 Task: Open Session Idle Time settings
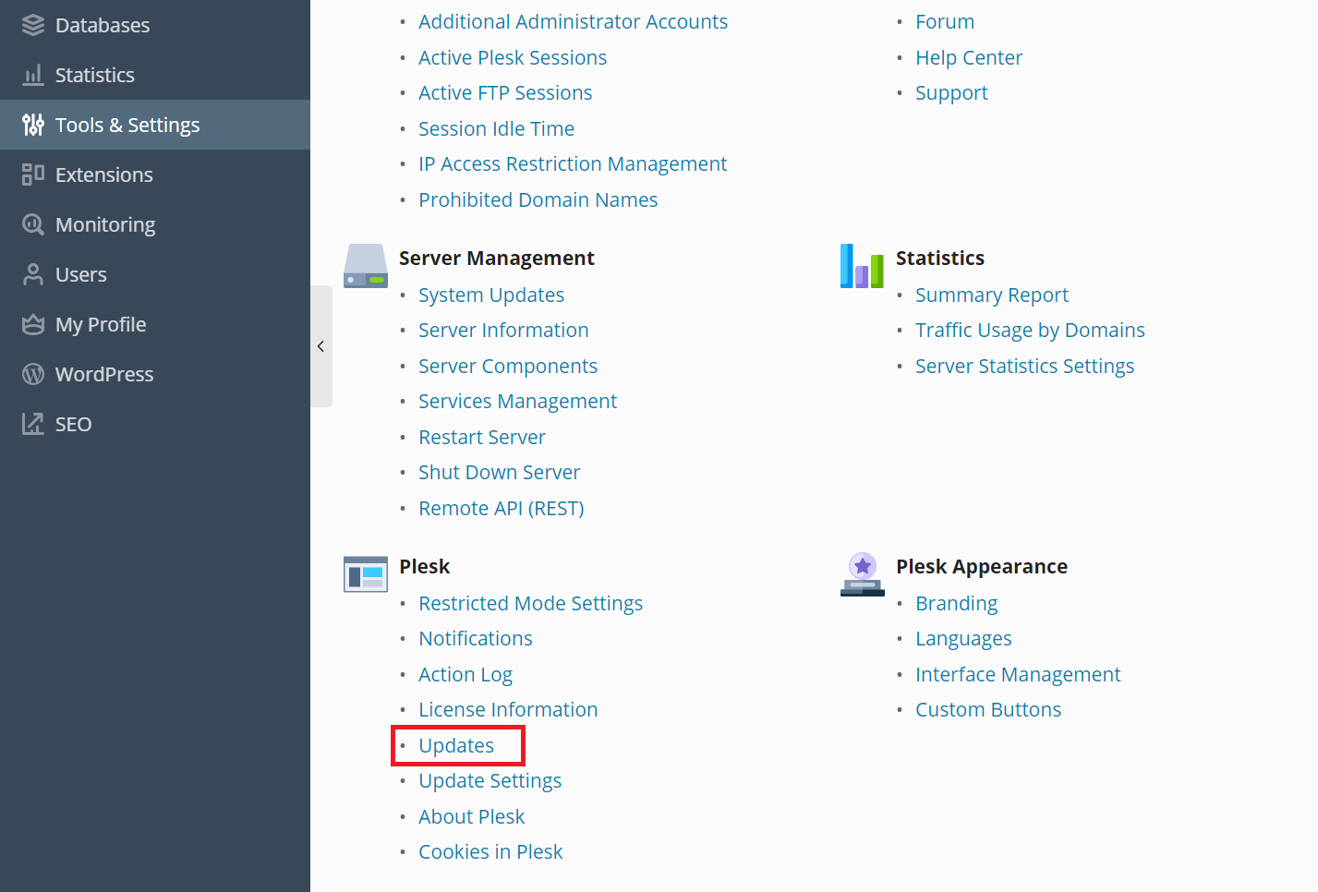pos(496,128)
